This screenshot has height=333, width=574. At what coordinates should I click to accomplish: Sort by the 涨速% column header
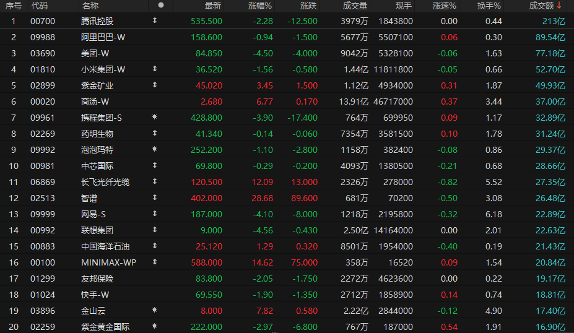tap(445, 6)
